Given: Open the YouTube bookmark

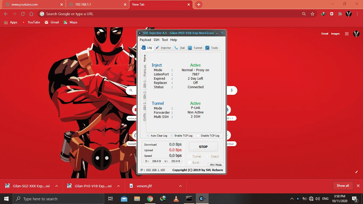Looking at the screenshot, I should [x=31, y=22].
